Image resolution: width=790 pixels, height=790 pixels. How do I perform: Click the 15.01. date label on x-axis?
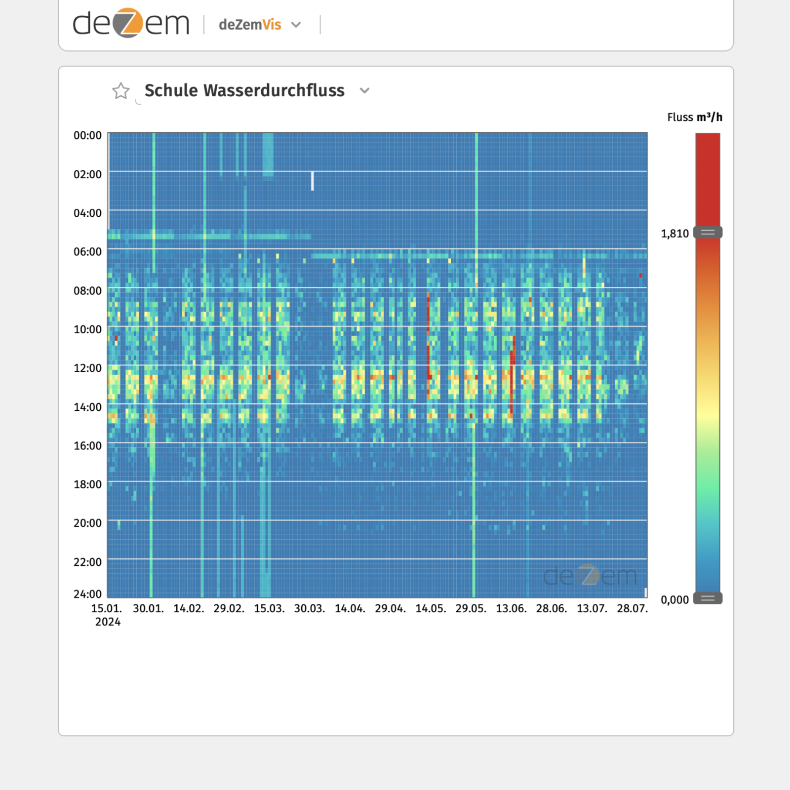pyautogui.click(x=107, y=608)
